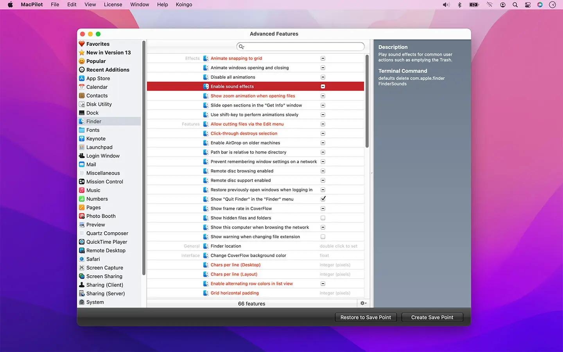Select the Fonts folder icon

[x=82, y=130]
